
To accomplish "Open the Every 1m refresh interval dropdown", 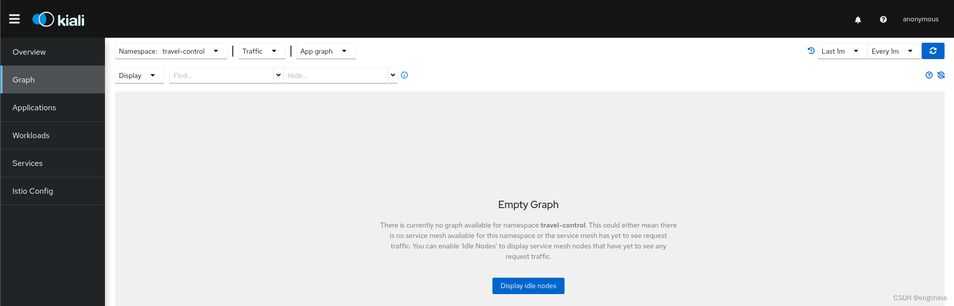I will click(x=894, y=51).
